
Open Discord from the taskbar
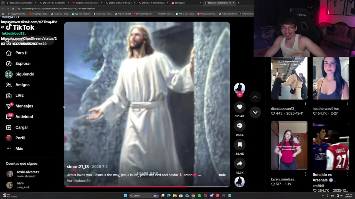coord(211,196)
